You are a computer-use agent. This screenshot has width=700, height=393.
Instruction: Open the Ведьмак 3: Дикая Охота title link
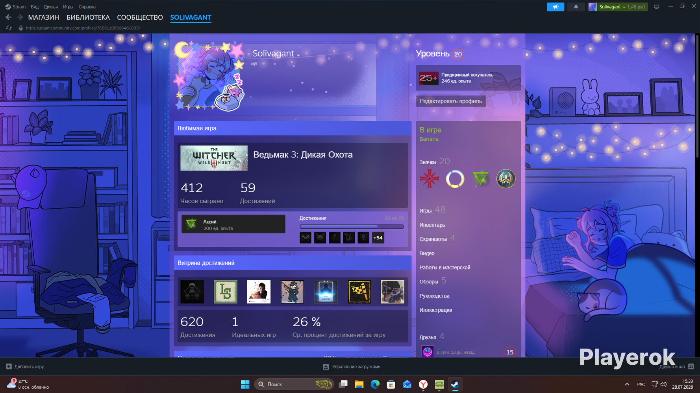303,155
